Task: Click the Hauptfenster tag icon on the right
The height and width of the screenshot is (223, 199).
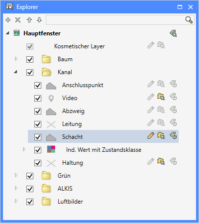Action: pyautogui.click(x=173, y=33)
